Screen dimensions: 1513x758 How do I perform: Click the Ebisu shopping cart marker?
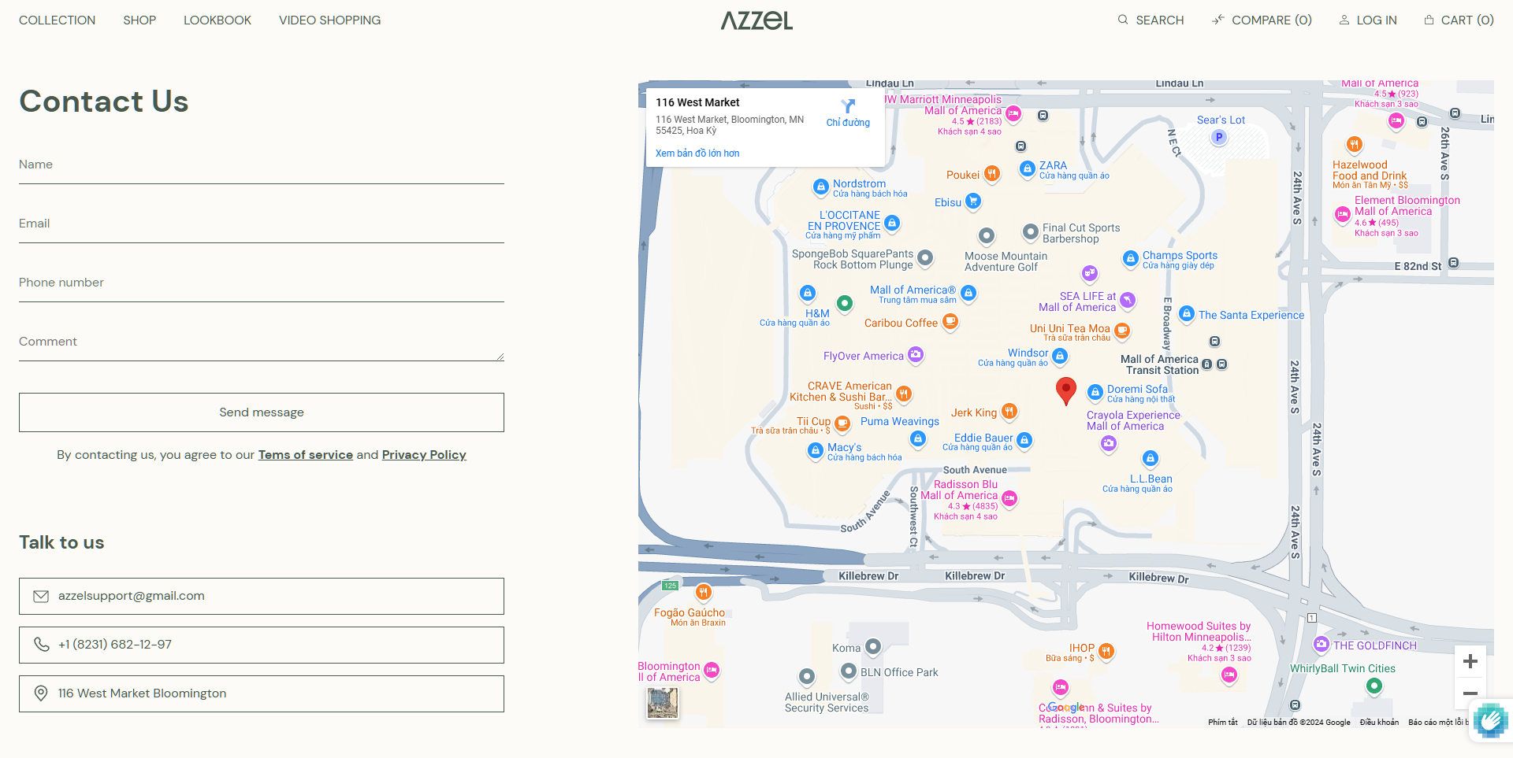[973, 202]
